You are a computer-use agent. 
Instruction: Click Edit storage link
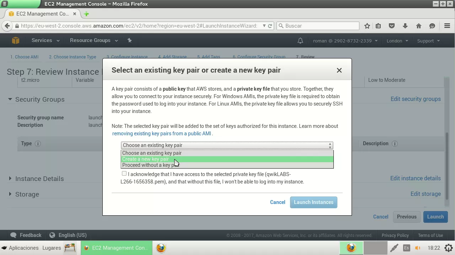[425, 194]
